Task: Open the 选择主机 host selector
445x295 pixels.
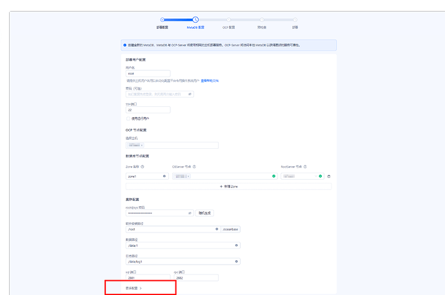Action: [x=172, y=146]
